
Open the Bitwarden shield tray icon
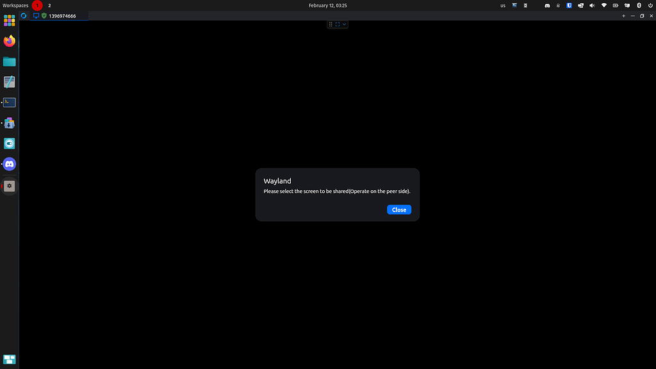[569, 5]
